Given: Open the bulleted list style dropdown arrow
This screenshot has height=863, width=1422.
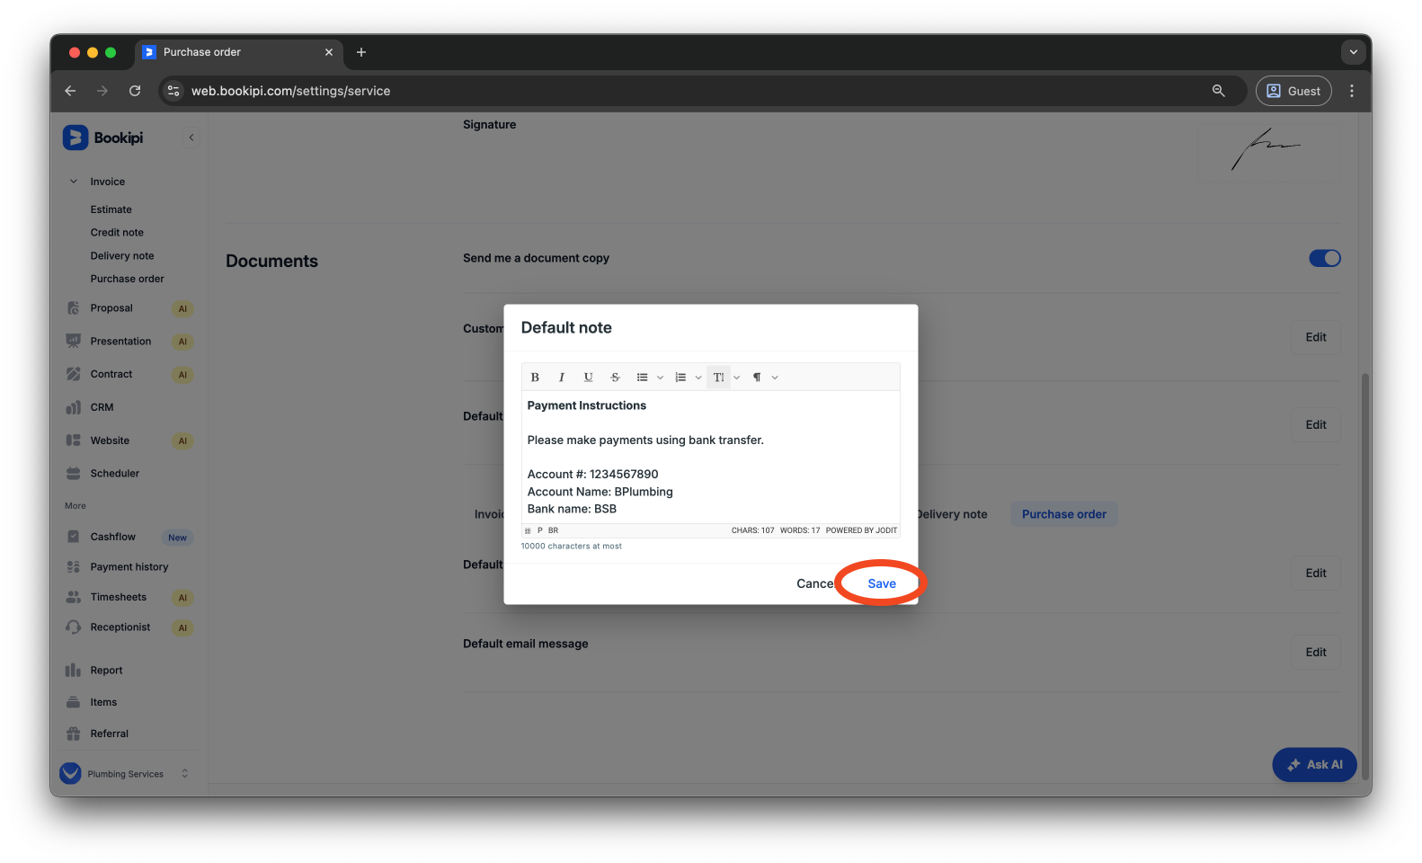Looking at the screenshot, I should [660, 378].
